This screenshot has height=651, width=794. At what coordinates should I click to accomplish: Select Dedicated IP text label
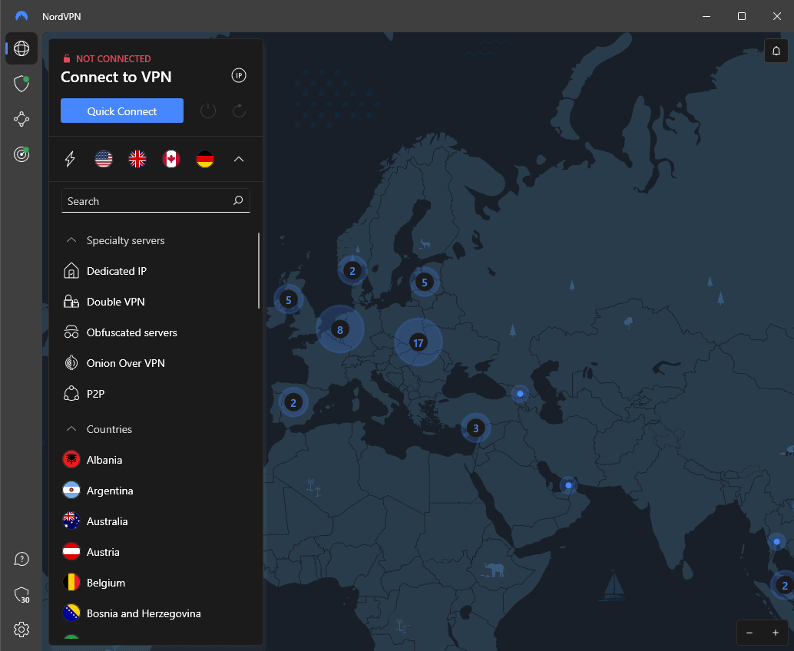(x=117, y=271)
